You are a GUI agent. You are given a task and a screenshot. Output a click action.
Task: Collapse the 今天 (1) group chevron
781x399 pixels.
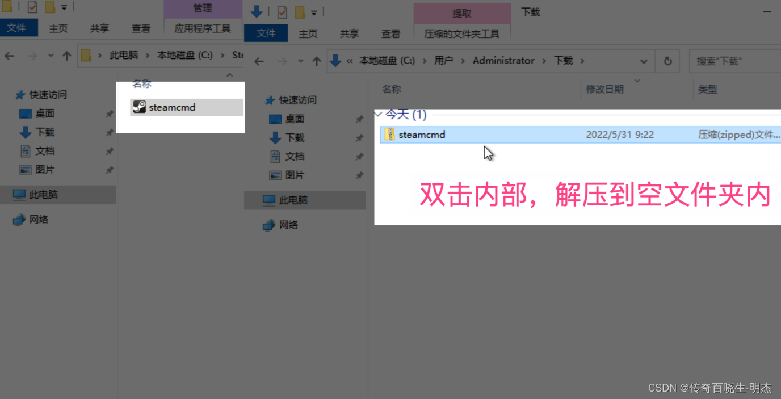coord(379,115)
